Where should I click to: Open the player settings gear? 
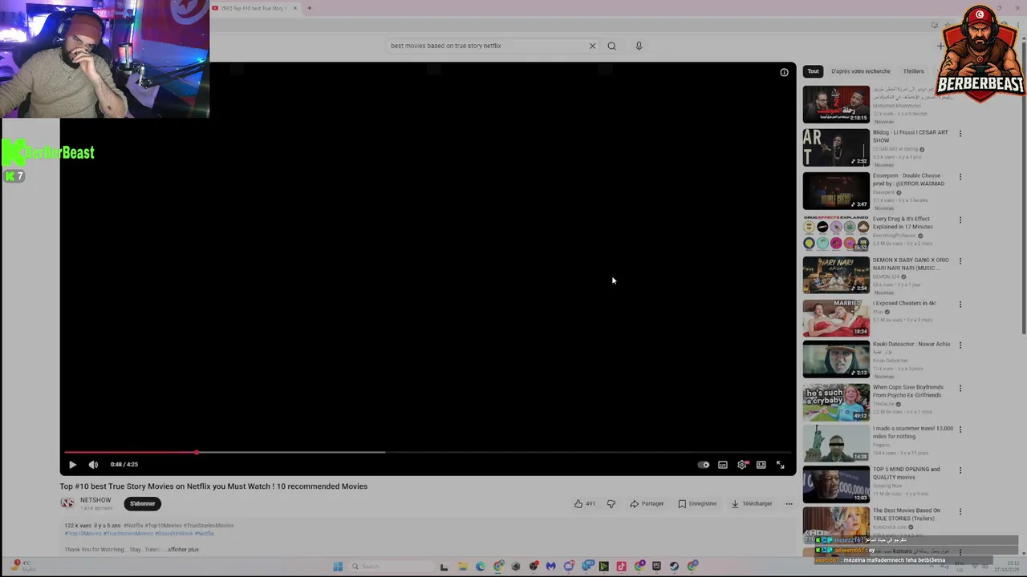pyautogui.click(x=742, y=465)
